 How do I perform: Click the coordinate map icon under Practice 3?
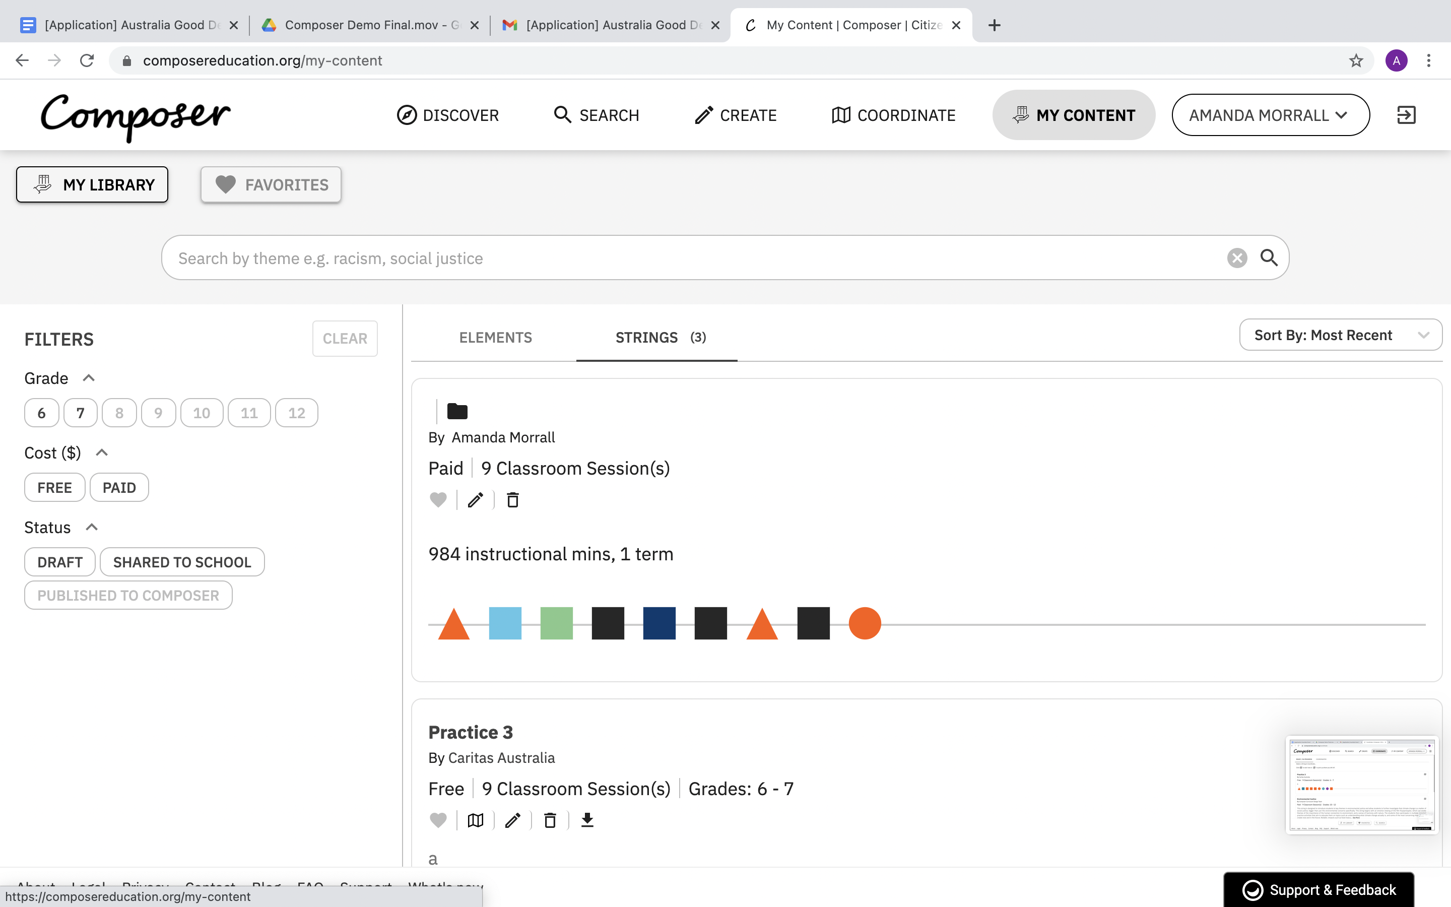[476, 820]
